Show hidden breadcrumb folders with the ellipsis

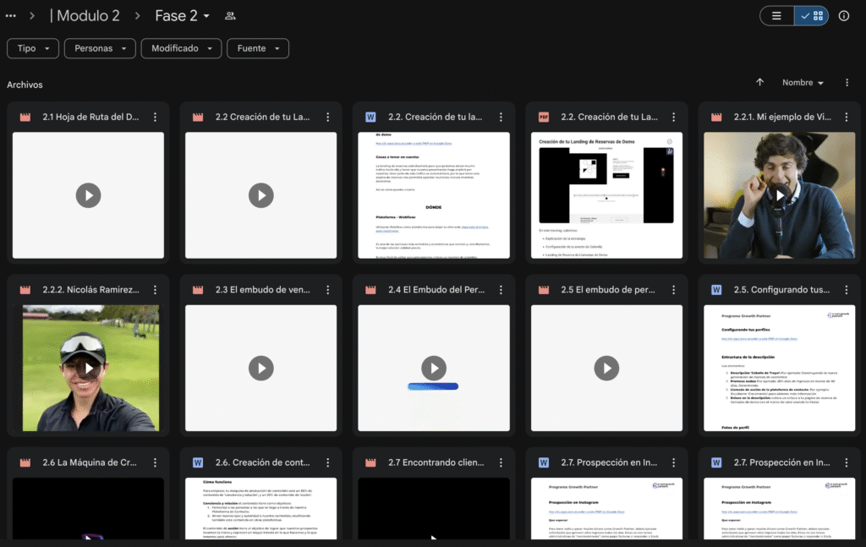[11, 16]
